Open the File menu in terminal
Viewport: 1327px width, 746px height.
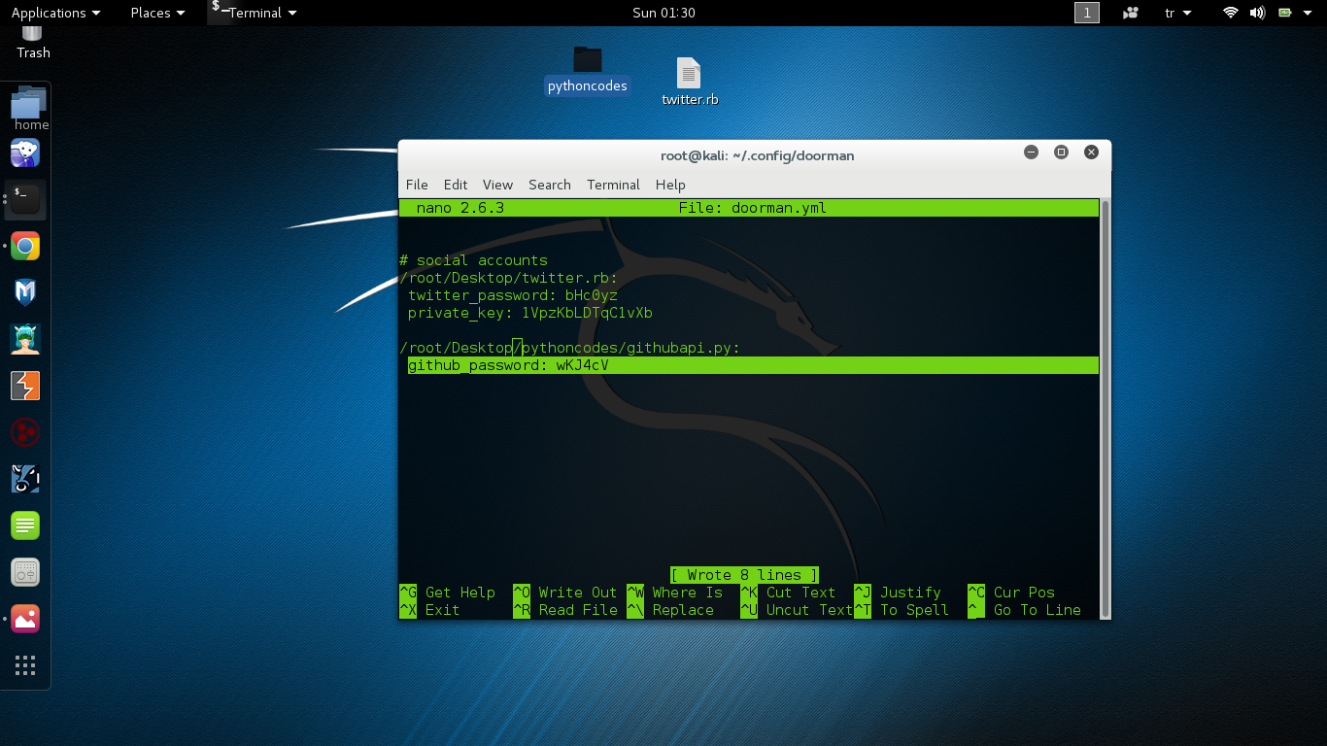[417, 185]
